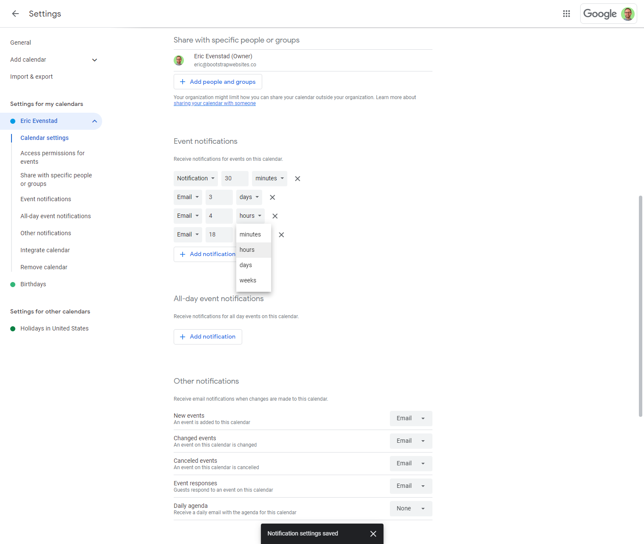Click the green Birthdays calendar dot
This screenshot has width=644, height=544.
point(13,285)
